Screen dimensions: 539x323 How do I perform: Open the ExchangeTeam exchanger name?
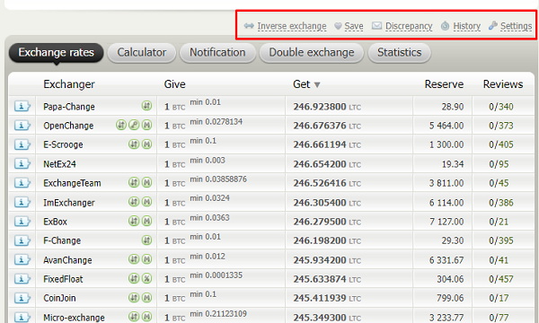72,183
